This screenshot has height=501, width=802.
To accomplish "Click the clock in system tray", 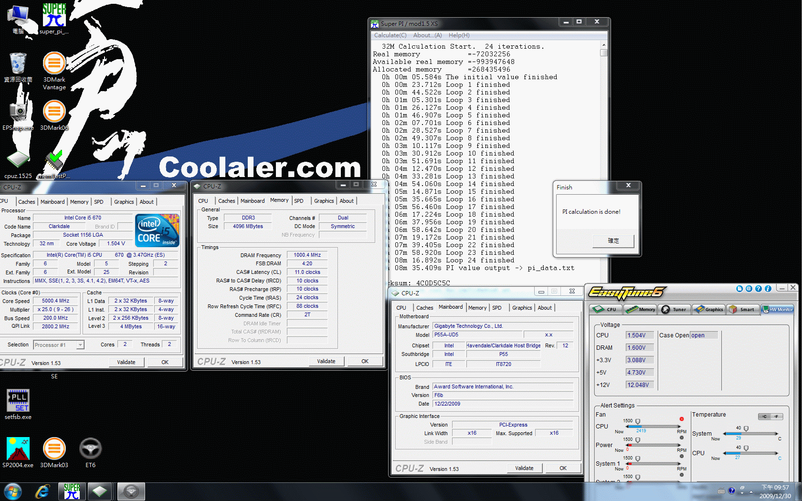I will pyautogui.click(x=775, y=491).
